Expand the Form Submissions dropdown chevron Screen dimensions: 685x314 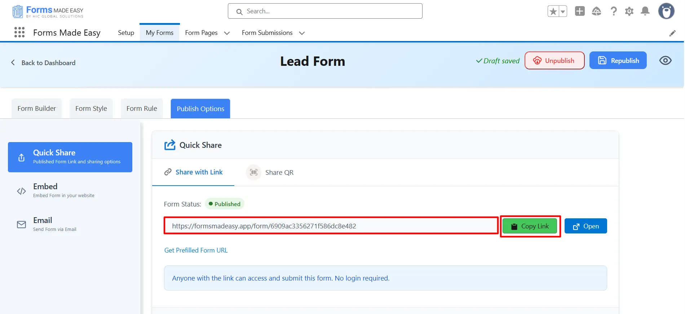coord(302,33)
